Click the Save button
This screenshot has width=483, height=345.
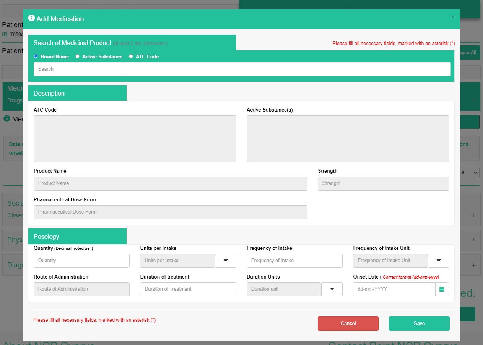419,323
